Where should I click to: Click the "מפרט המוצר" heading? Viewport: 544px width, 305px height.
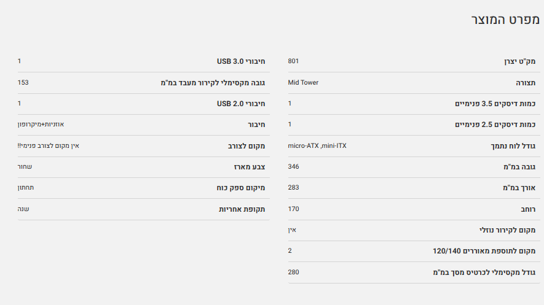505,20
